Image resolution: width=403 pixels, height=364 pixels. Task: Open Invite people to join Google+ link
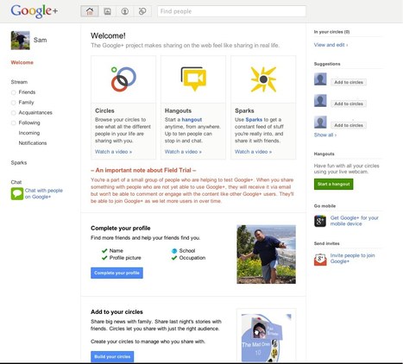(352, 258)
